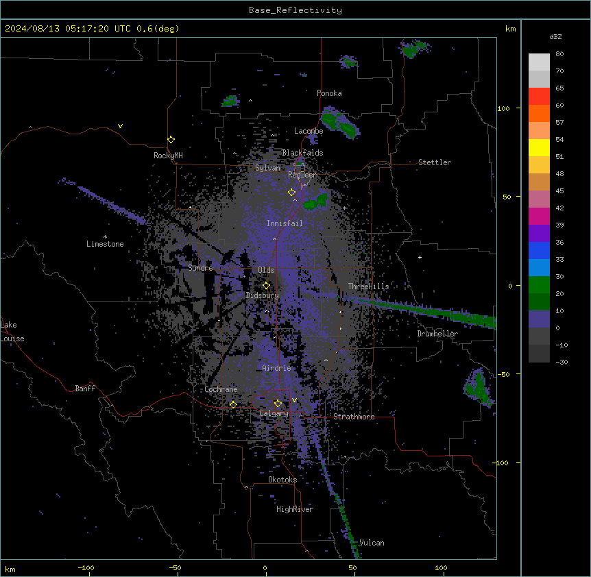Click the 50 tick on the right axis
This screenshot has height=577, width=591.
[x=507, y=197]
